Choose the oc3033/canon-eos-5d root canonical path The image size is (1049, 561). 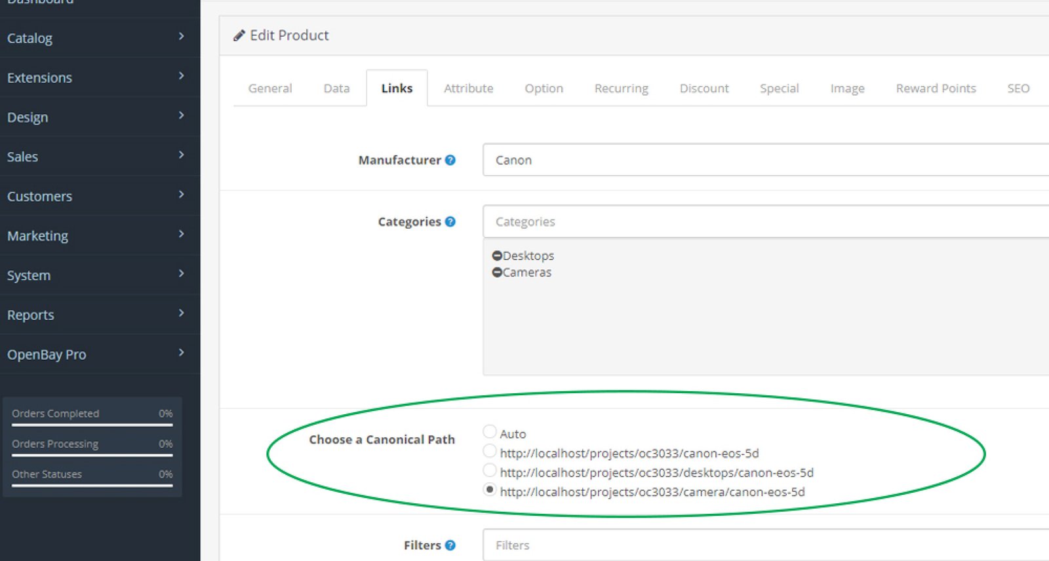(x=489, y=451)
